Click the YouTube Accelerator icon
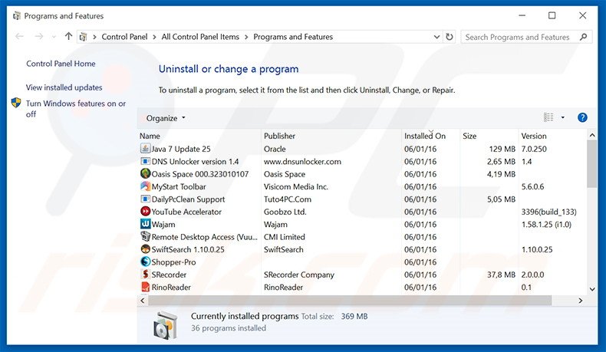This screenshot has width=606, height=352. click(x=145, y=212)
